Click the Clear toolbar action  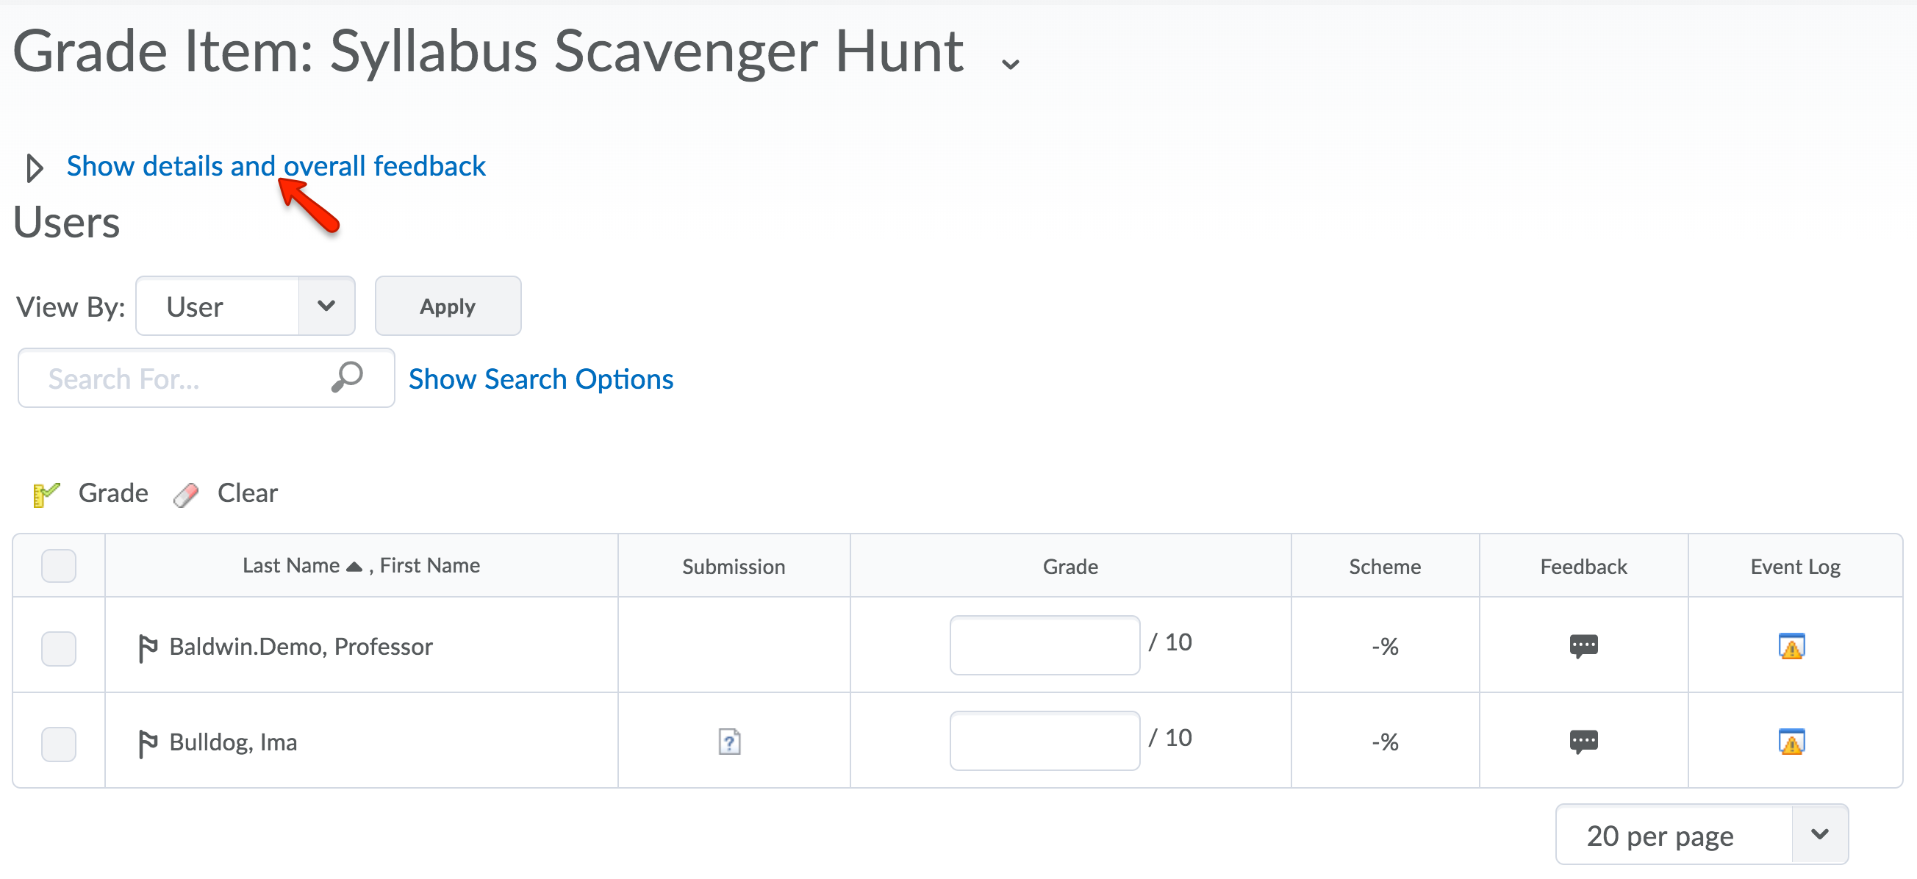point(226,492)
